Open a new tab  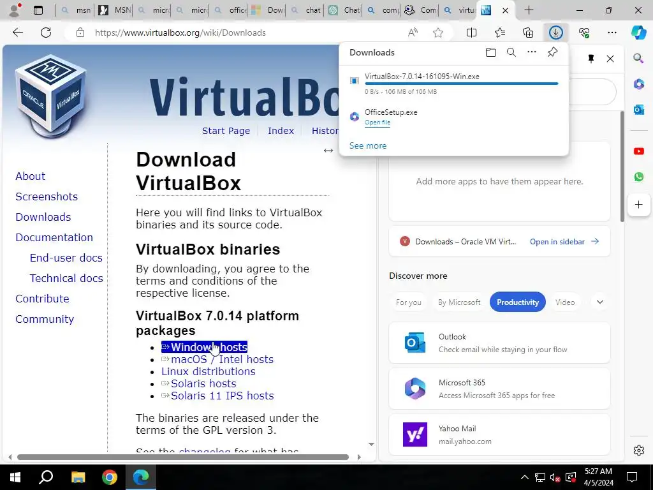point(529,10)
